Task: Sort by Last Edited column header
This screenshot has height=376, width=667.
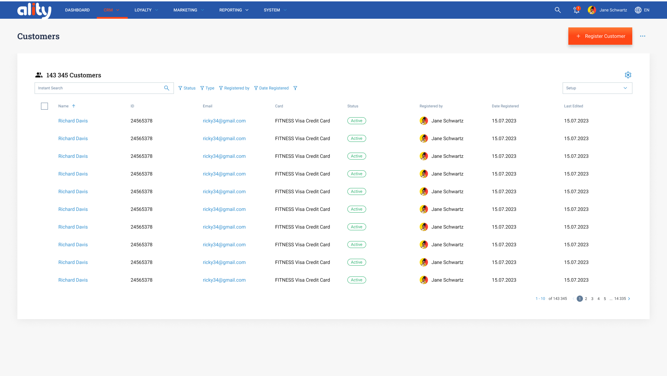Action: 573,106
